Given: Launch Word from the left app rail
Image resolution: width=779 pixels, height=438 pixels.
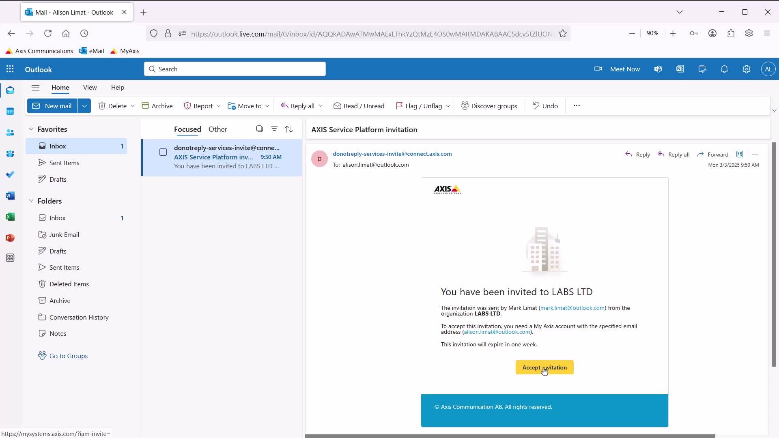Looking at the screenshot, I should pyautogui.click(x=10, y=196).
